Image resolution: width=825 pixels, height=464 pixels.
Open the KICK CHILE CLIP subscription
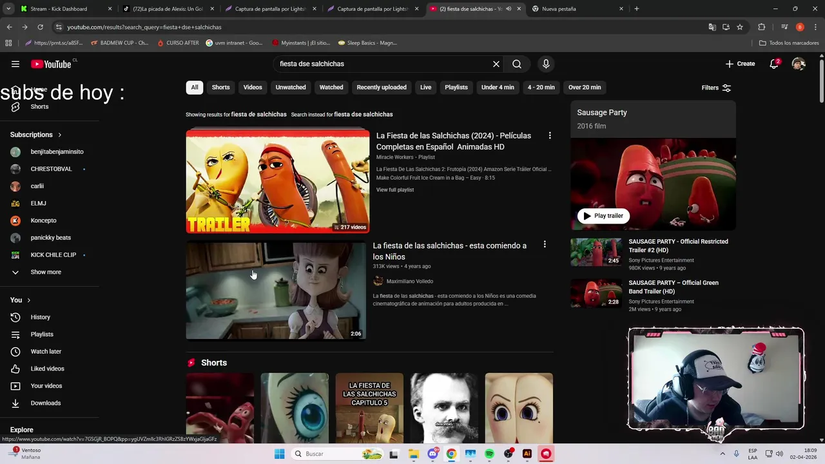[52, 255]
